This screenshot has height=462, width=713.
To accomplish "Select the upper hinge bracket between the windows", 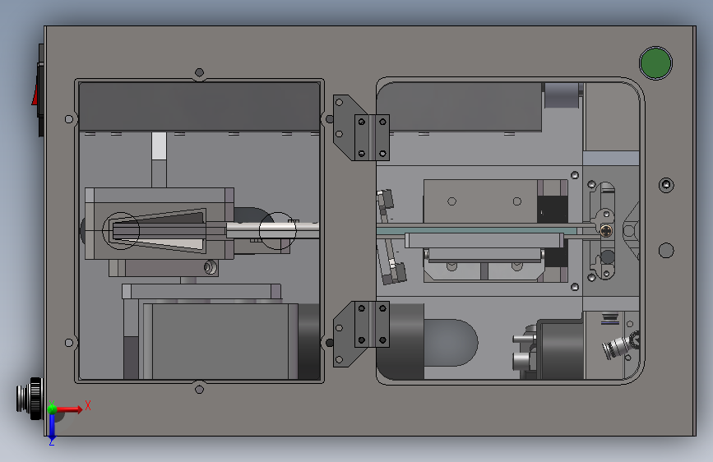I will [361, 127].
